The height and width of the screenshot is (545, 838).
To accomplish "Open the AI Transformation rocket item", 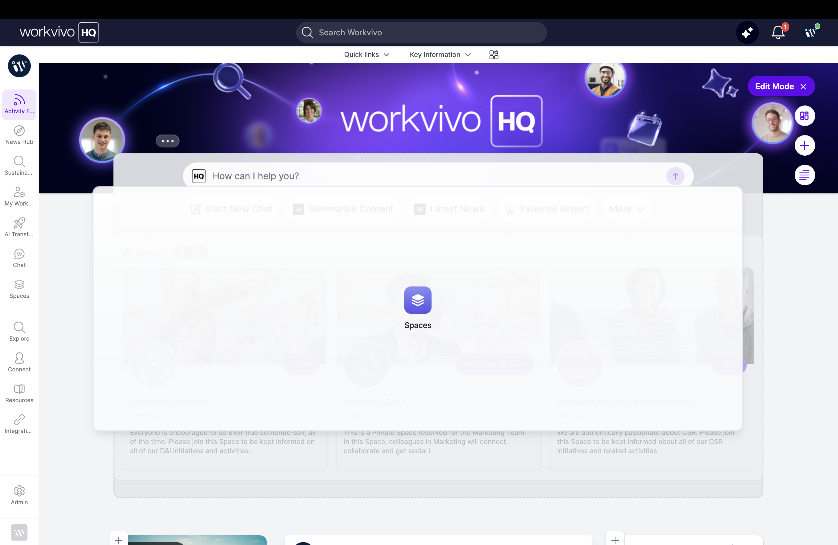I will click(x=19, y=228).
